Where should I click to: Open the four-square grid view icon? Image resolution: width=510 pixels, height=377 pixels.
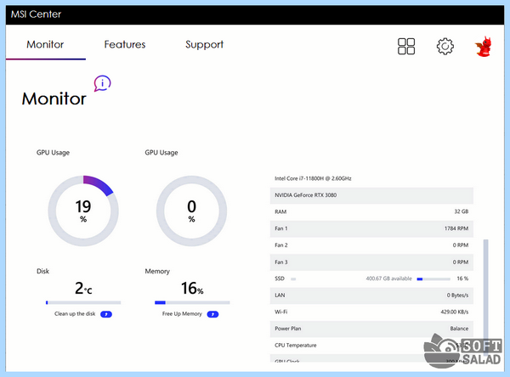pos(406,46)
